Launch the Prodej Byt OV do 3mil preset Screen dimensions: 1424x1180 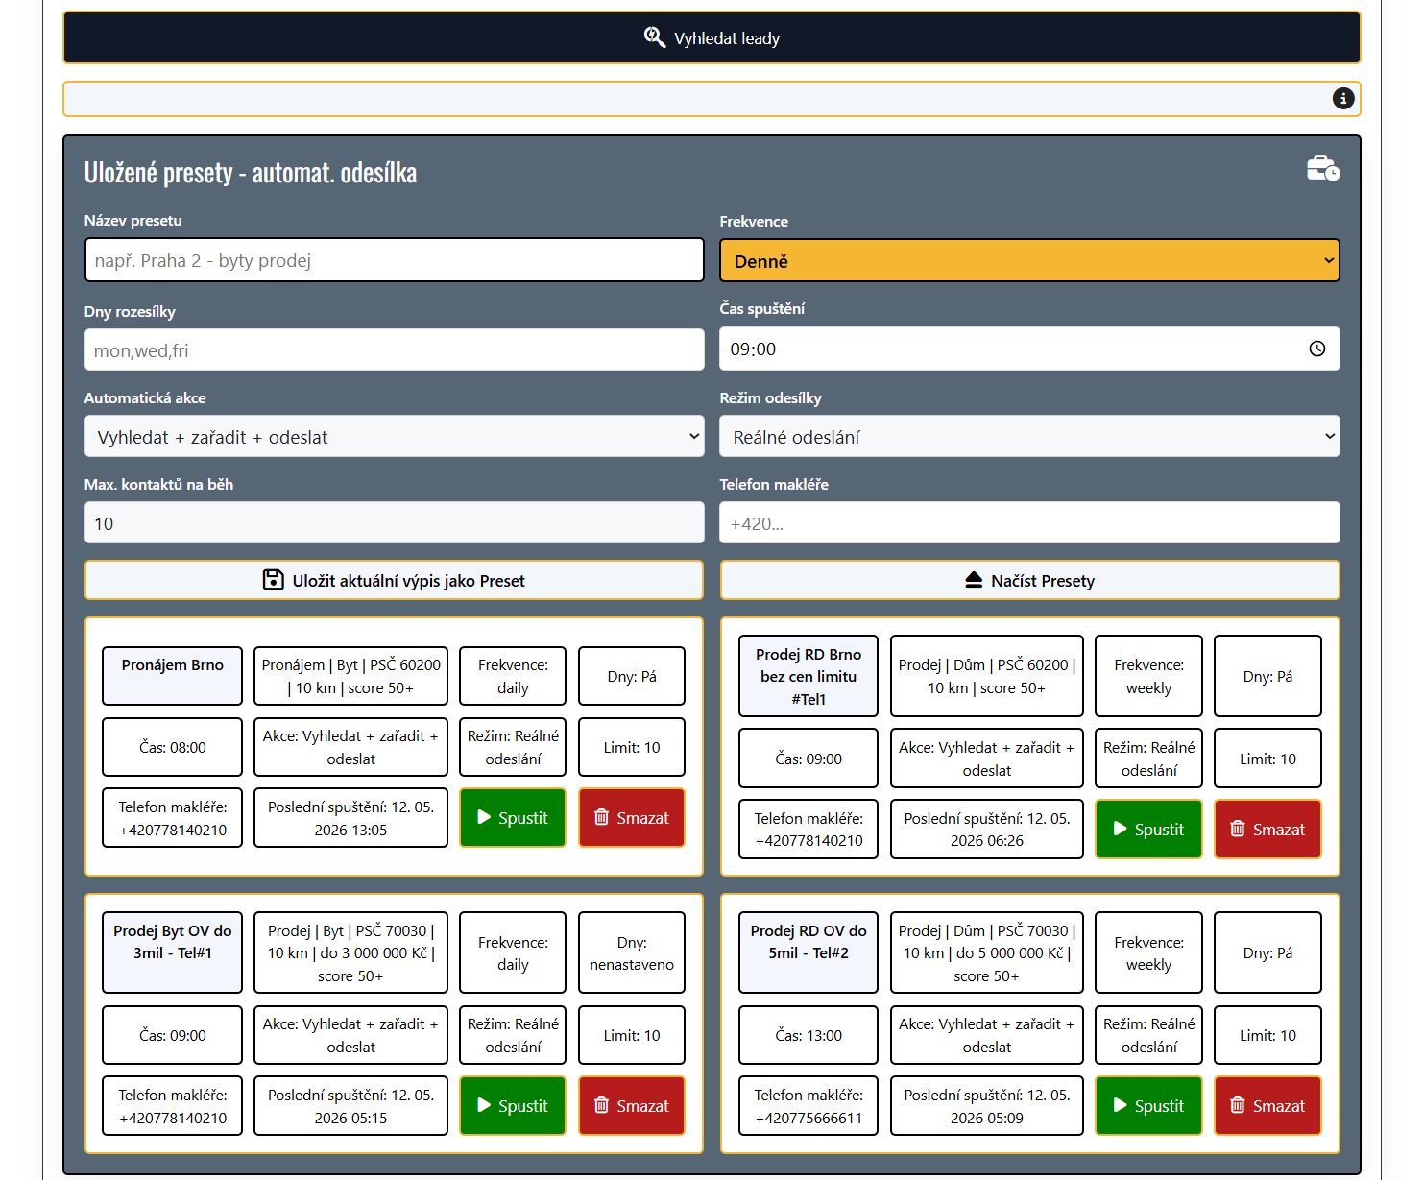click(x=513, y=1106)
